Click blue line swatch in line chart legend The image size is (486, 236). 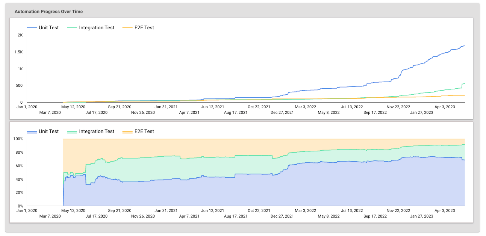pos(32,28)
